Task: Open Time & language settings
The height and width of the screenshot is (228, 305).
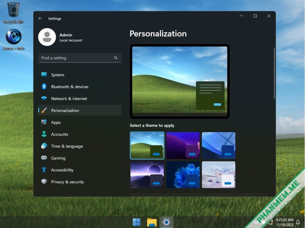Action: [x=80, y=146]
